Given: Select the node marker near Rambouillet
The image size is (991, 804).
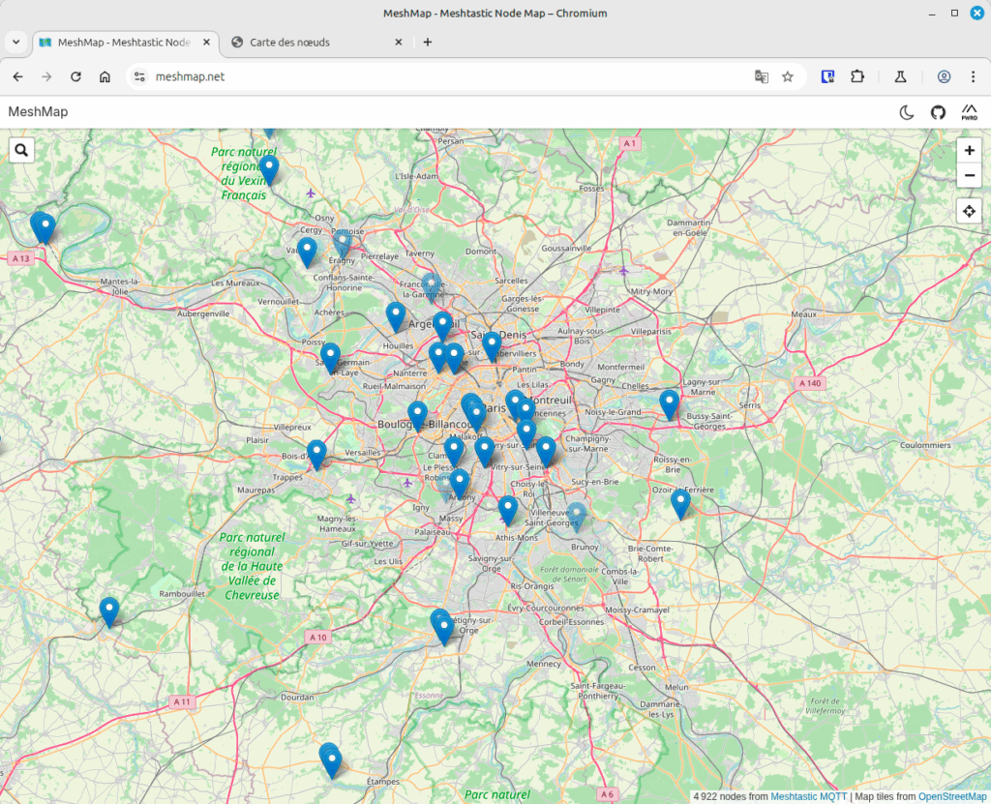Looking at the screenshot, I should 109,610.
